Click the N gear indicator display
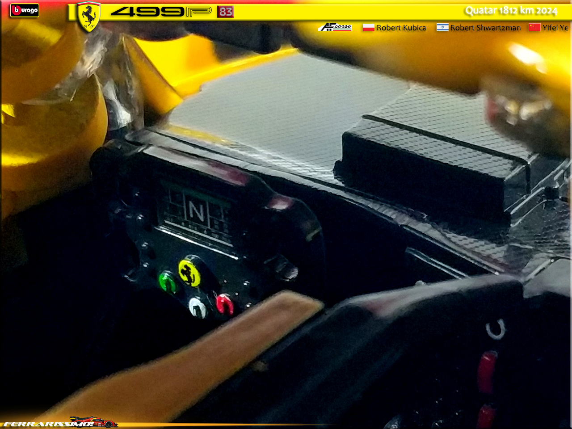 click(196, 211)
